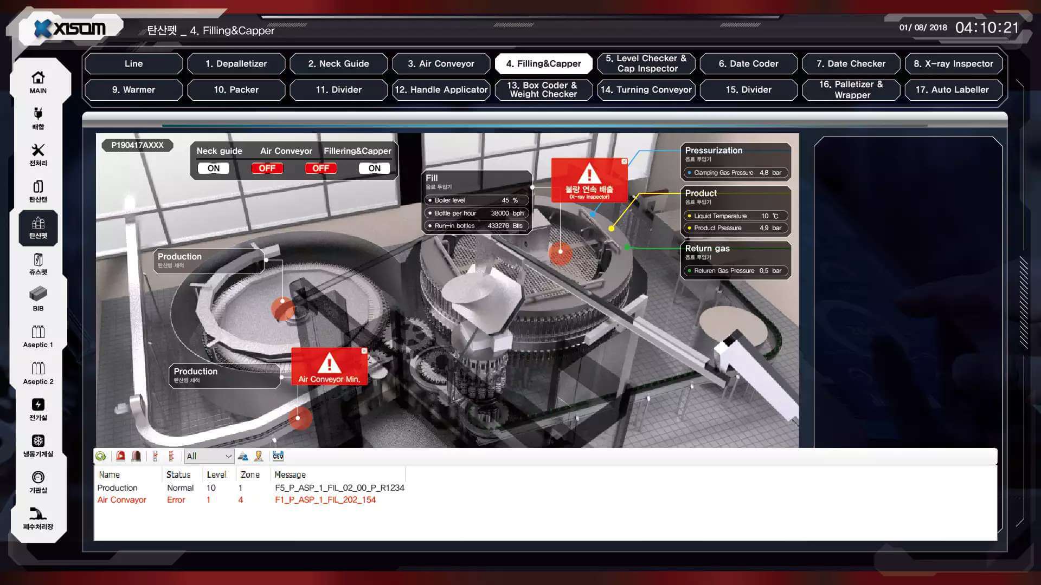Select the 4. Filling&Capper tab
1041x585 pixels.
coord(543,63)
